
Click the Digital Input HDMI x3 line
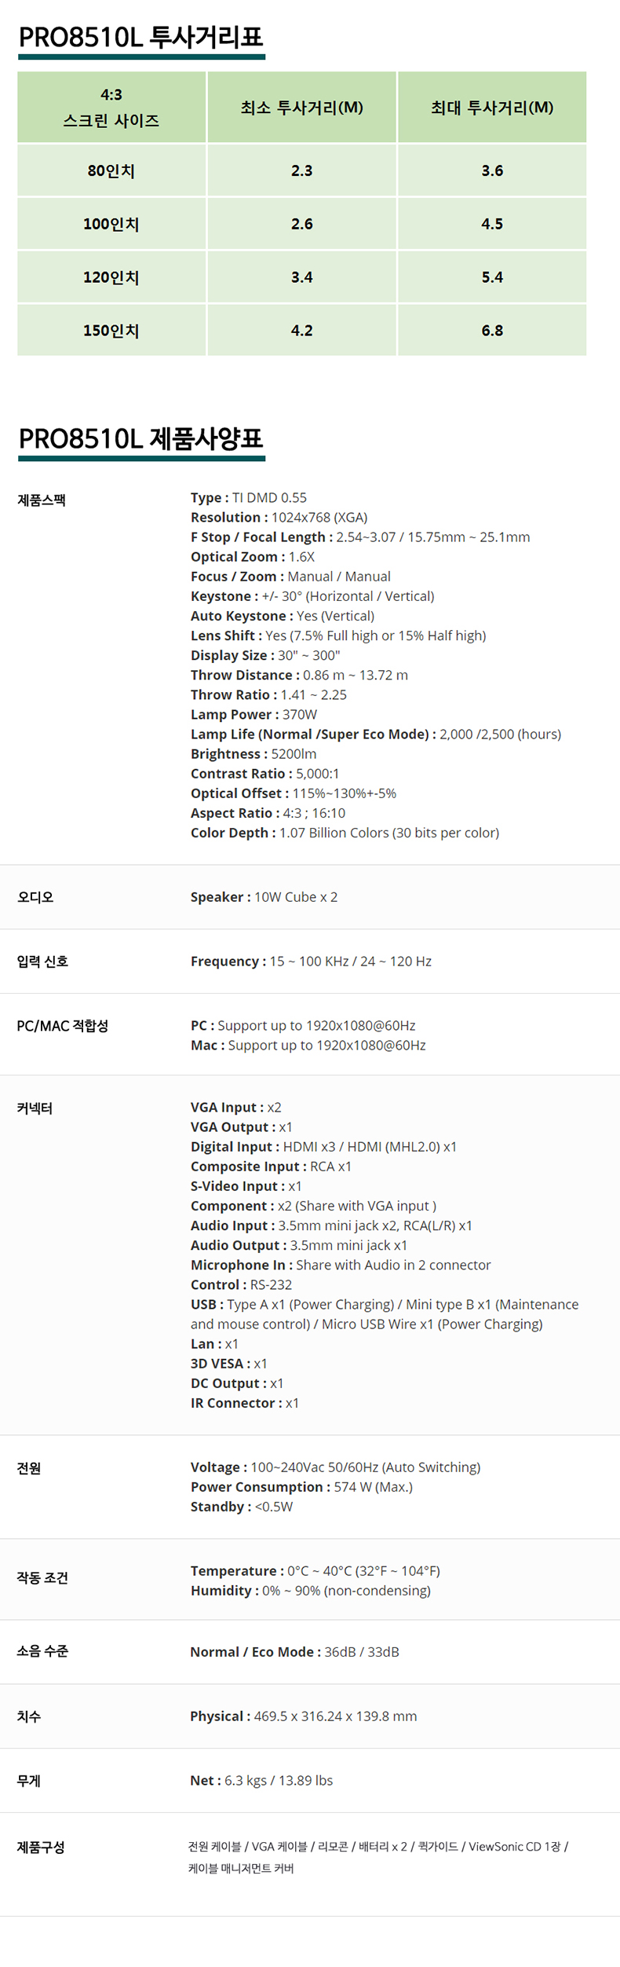pyautogui.click(x=323, y=1147)
